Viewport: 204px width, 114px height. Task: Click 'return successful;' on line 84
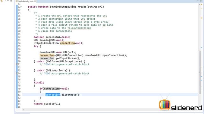click(47, 104)
